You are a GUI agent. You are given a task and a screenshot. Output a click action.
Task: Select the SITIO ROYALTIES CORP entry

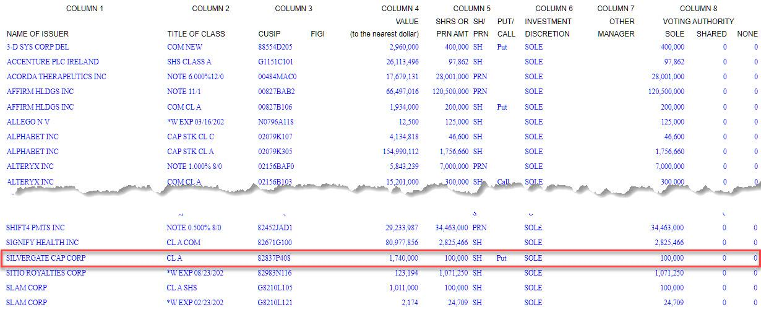(x=46, y=273)
